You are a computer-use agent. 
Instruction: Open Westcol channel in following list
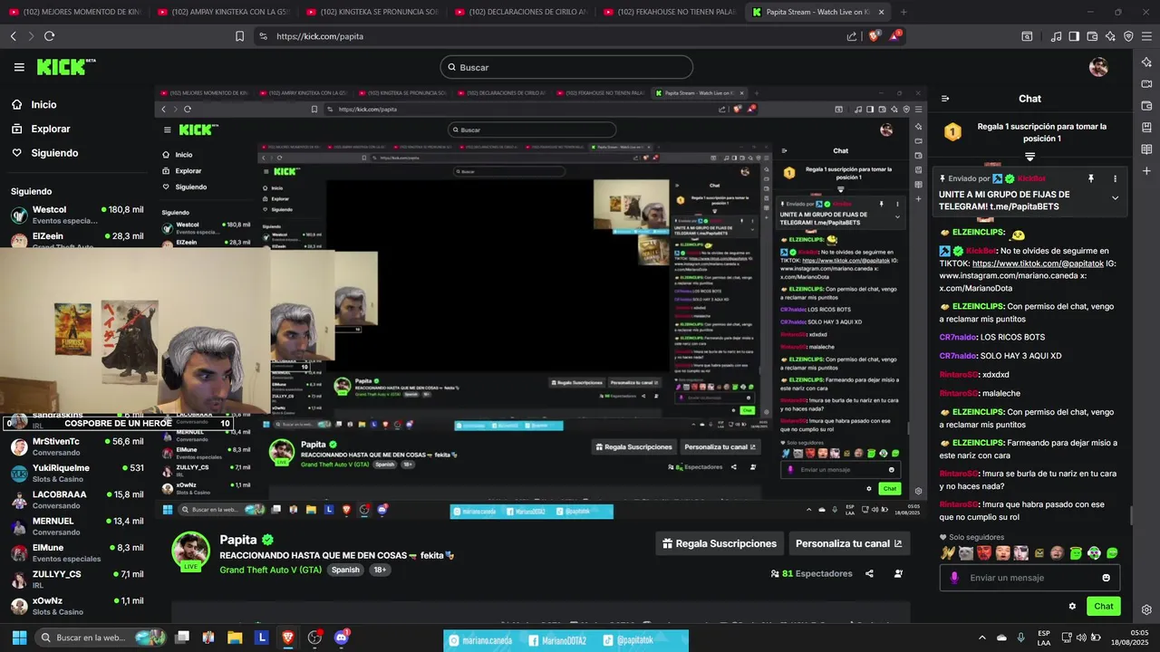(x=77, y=215)
